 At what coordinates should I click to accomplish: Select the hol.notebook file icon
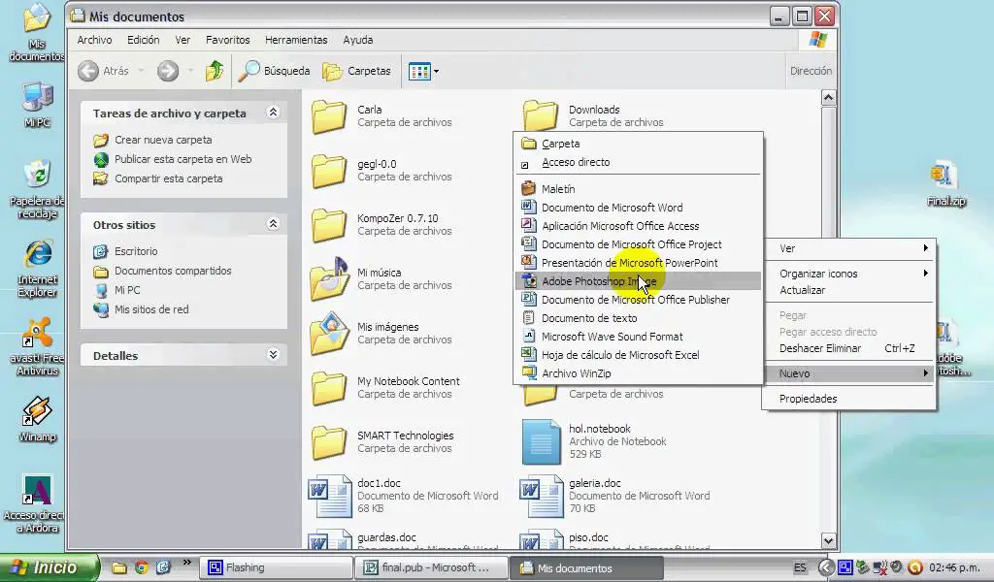542,441
